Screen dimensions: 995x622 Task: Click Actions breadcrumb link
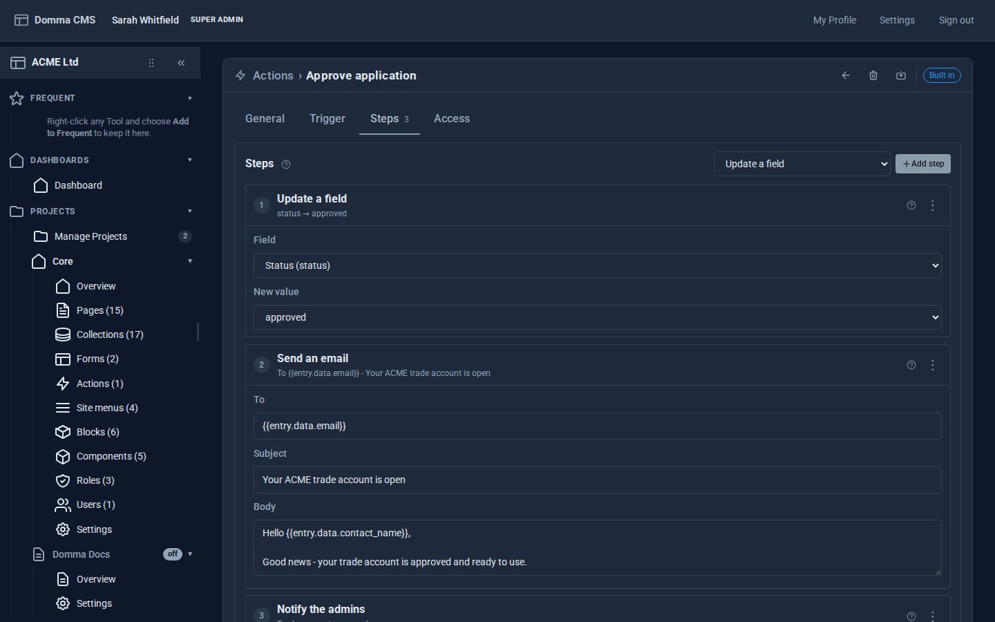tap(273, 75)
